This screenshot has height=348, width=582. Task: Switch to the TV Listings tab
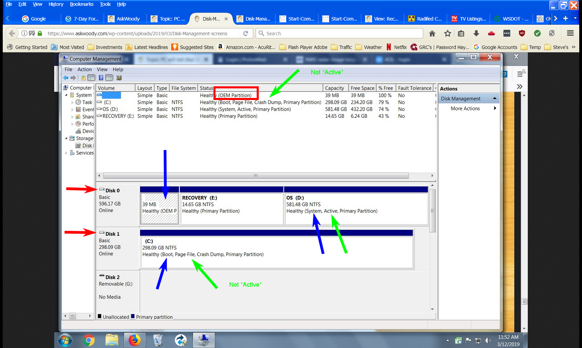[468, 19]
